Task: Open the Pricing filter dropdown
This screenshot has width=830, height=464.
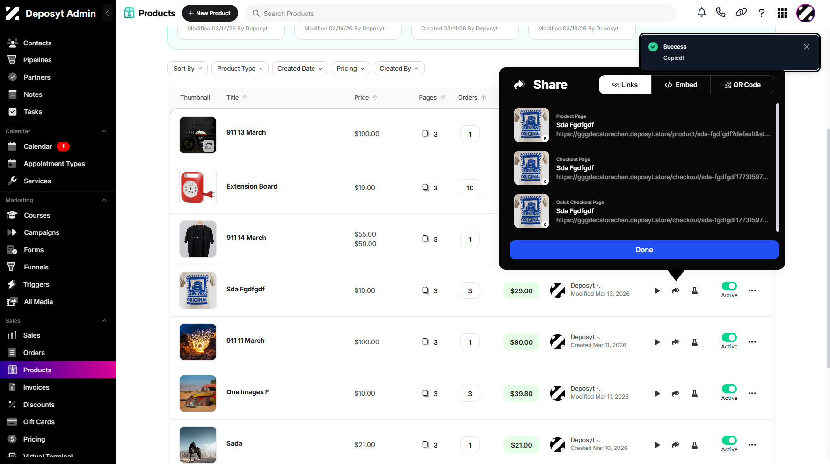Action: click(351, 68)
